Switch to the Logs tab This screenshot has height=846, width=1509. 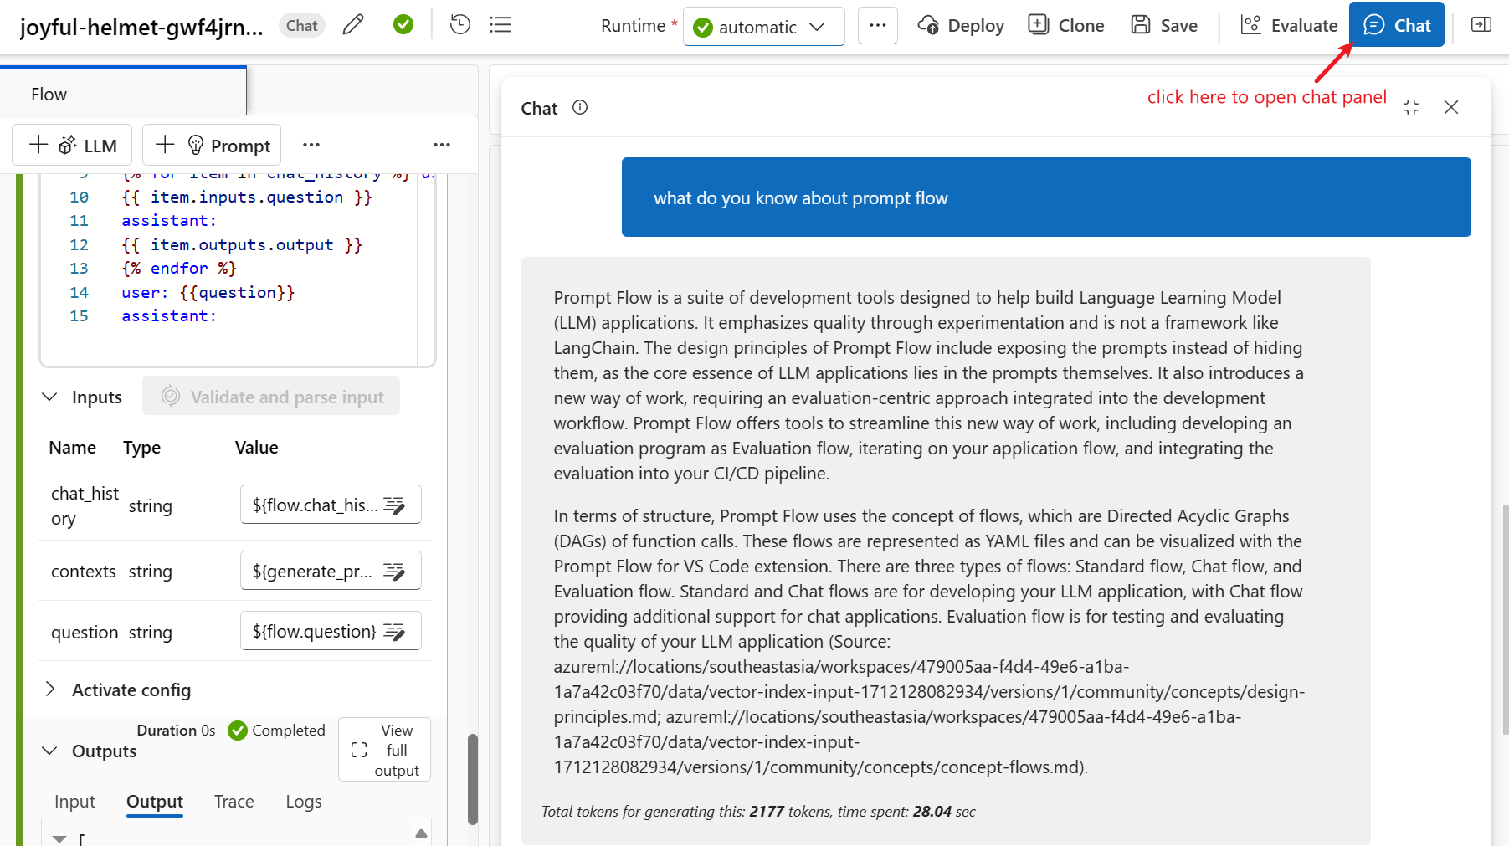click(x=304, y=802)
